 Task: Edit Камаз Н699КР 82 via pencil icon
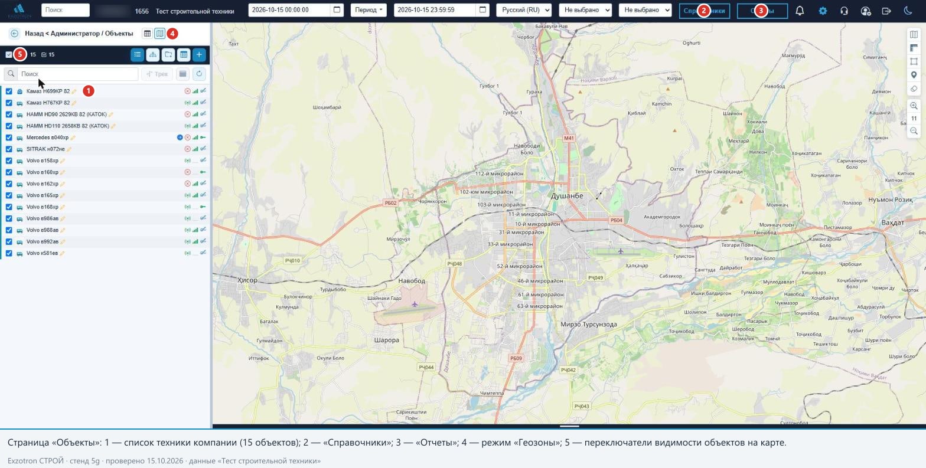tap(74, 91)
